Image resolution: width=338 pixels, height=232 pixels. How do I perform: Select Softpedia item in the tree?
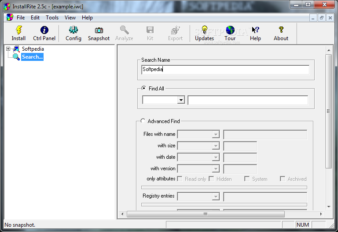point(33,49)
